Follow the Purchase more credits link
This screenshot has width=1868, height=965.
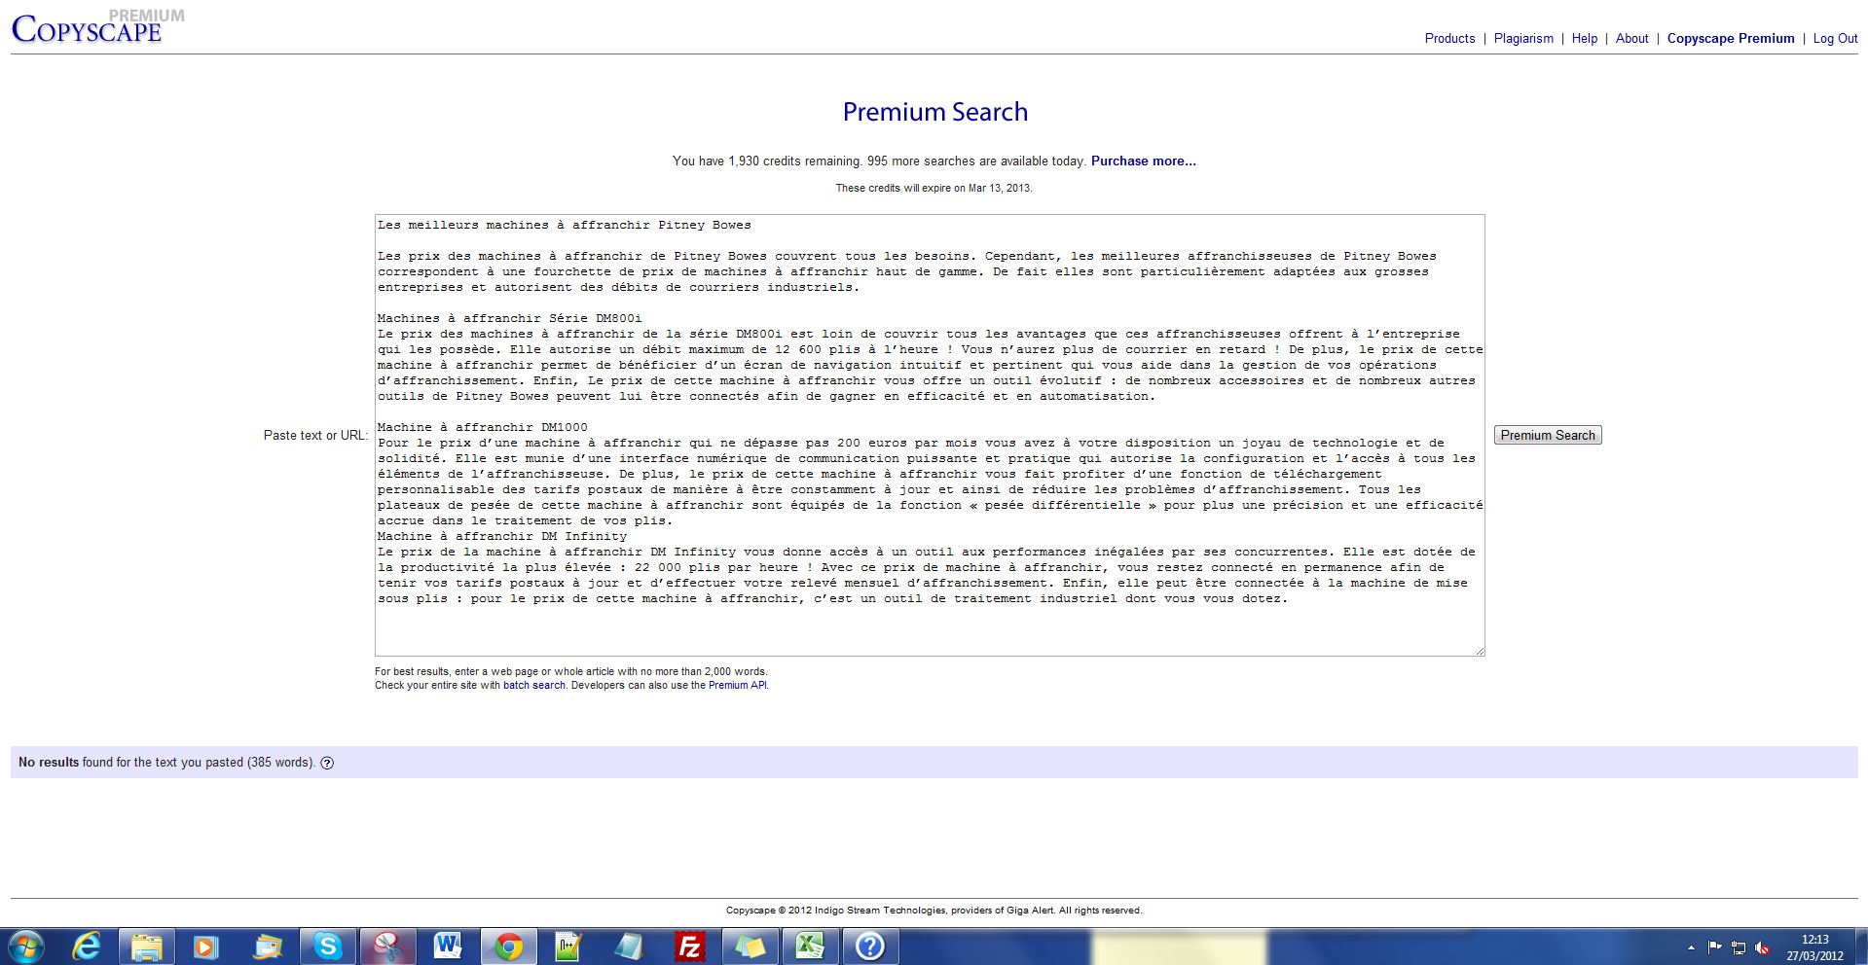coord(1143,161)
